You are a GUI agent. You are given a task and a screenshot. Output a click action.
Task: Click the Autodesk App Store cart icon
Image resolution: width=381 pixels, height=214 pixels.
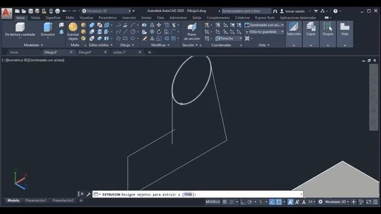[x=316, y=11]
